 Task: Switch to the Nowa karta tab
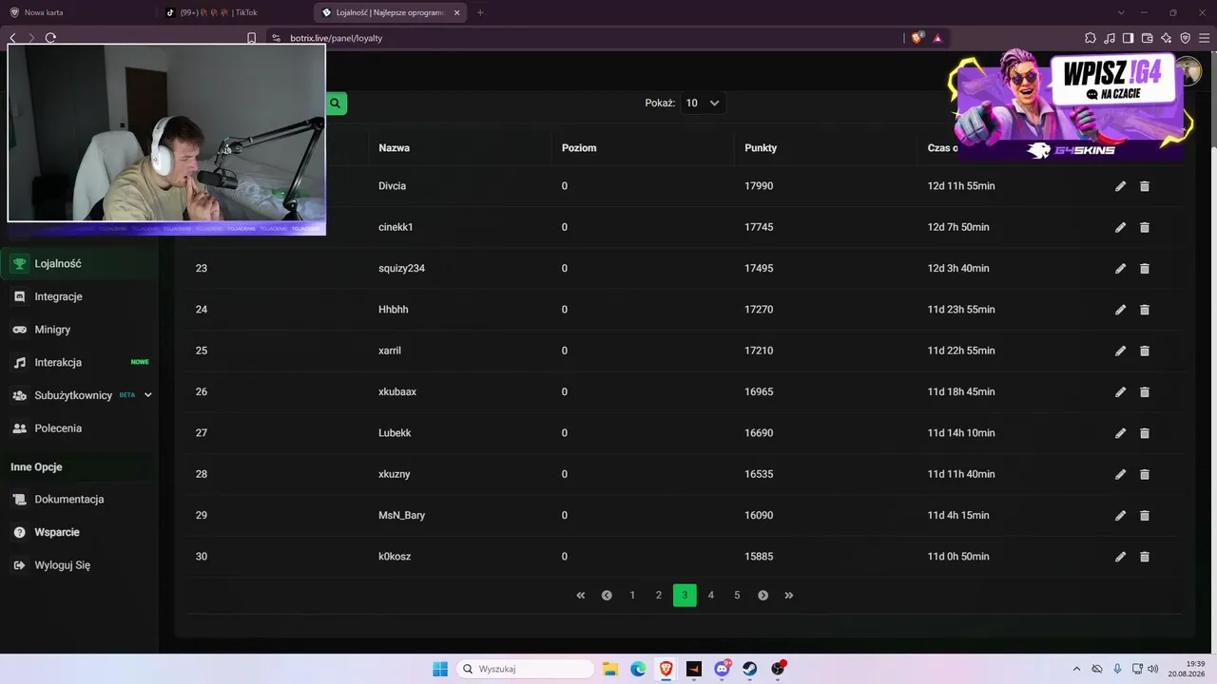click(78, 12)
